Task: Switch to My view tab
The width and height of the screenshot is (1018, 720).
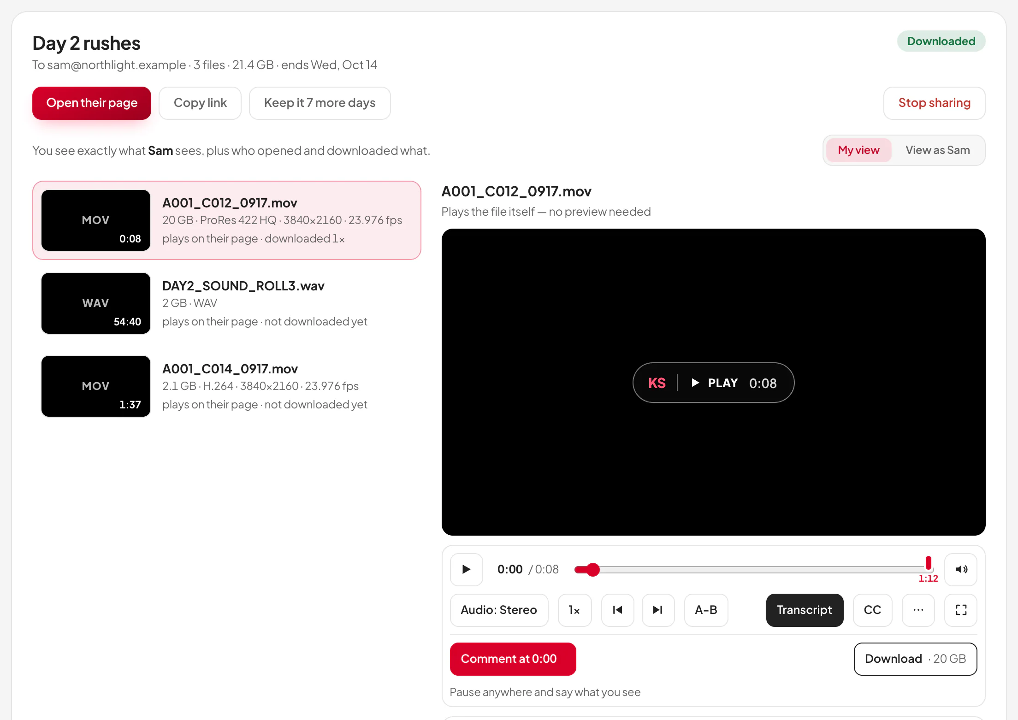Action: (858, 150)
